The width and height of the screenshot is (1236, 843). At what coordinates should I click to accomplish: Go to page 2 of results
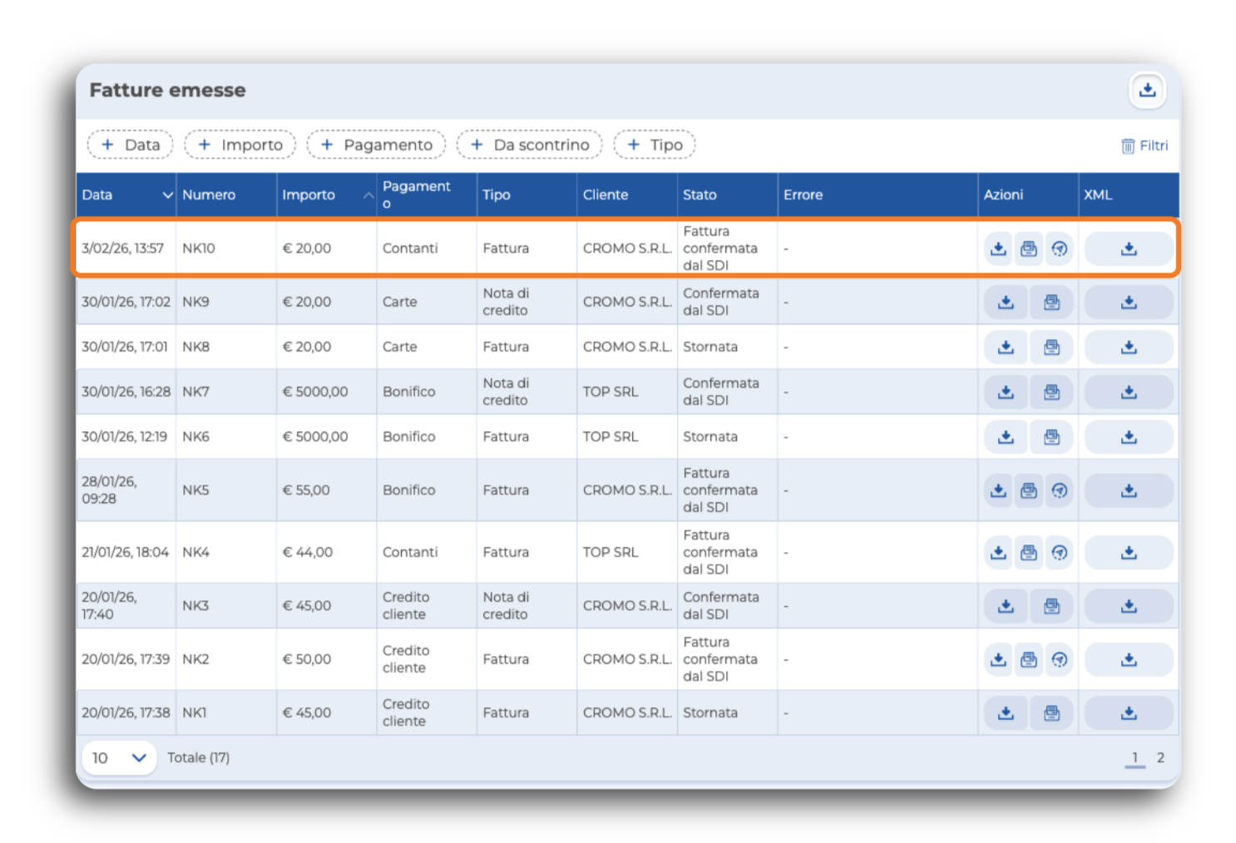(x=1160, y=757)
